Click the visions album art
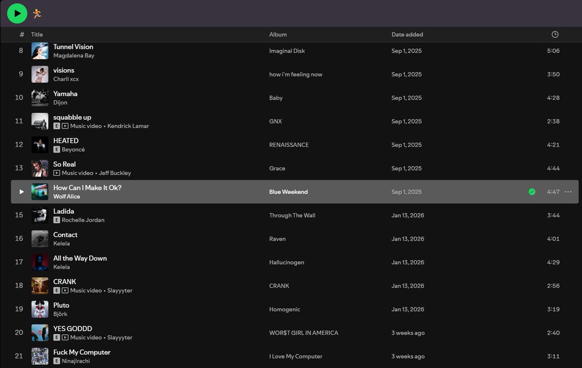Image resolution: width=582 pixels, height=368 pixels. [x=40, y=74]
